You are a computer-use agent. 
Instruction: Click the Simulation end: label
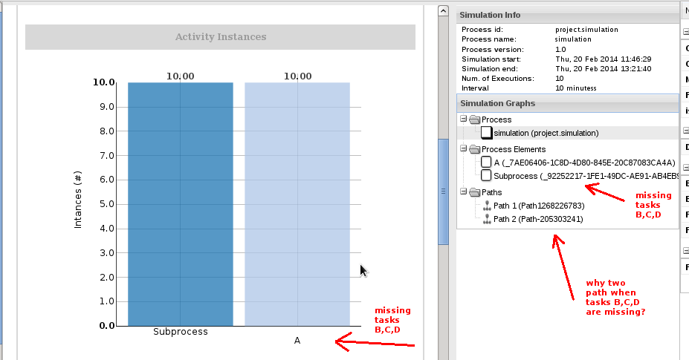point(490,68)
